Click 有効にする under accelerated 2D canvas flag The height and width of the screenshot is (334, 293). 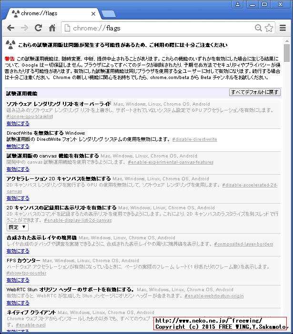[18, 198]
